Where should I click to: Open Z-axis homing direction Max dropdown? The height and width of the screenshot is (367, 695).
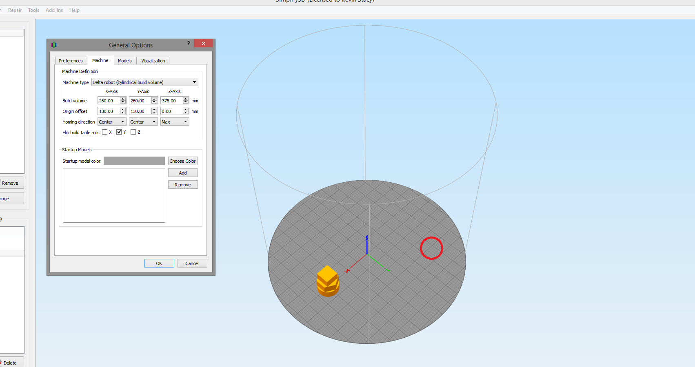[x=174, y=122]
